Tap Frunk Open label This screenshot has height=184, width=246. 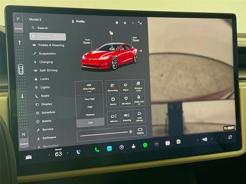(87, 41)
